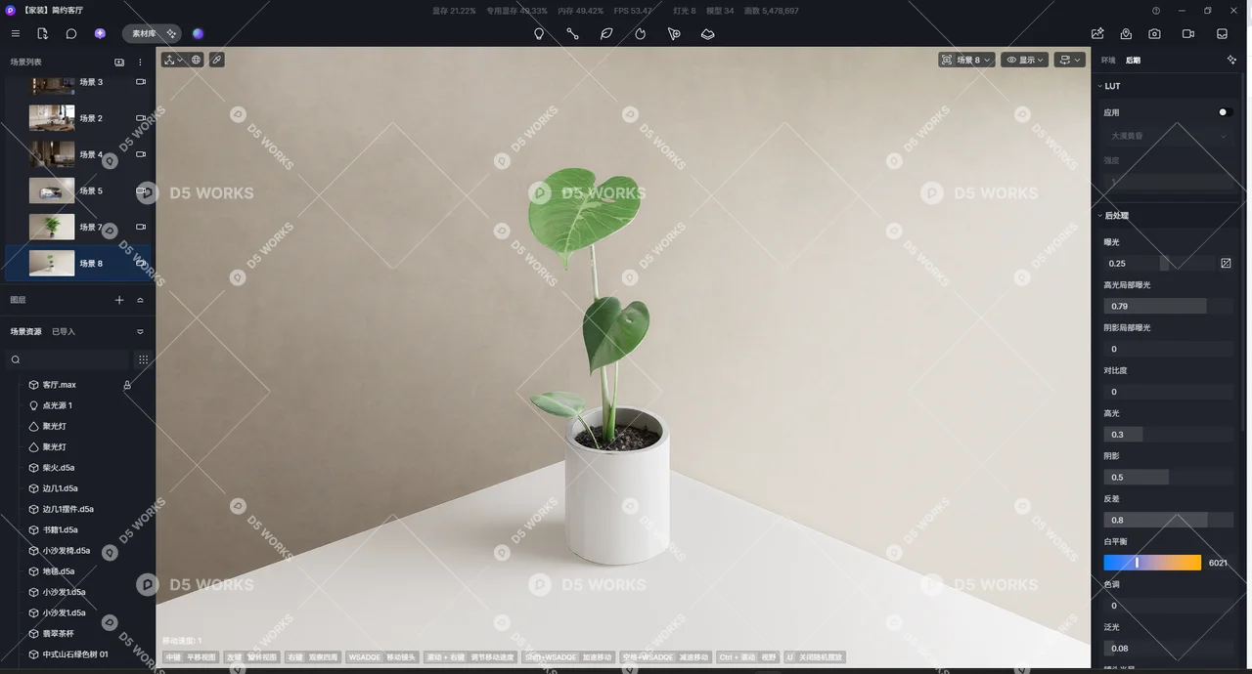Toggle the LUT 应用 switch
Screen dimensions: 1252x674
point(1225,112)
